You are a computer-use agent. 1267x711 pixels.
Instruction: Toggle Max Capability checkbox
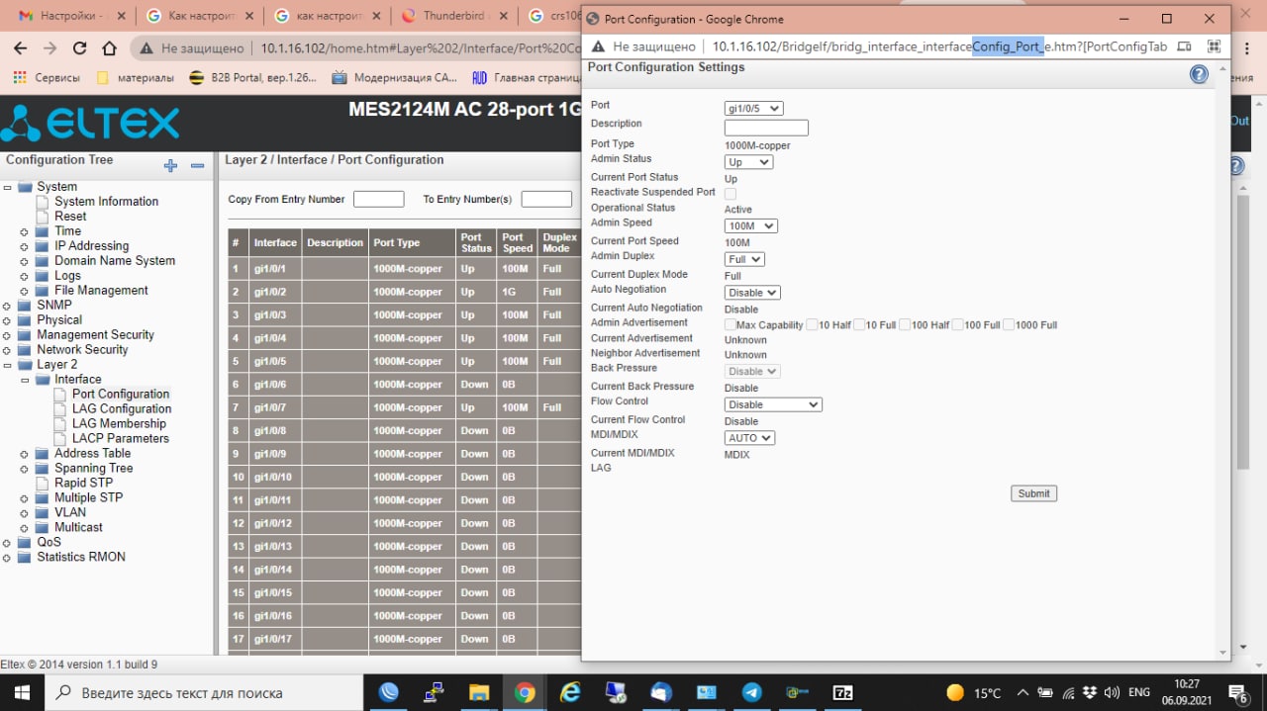[x=731, y=324]
